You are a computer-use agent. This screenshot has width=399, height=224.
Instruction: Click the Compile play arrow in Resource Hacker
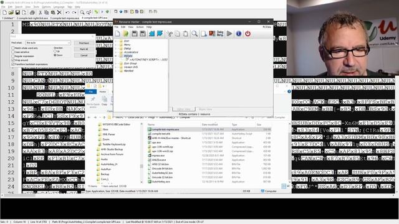tap(229, 34)
